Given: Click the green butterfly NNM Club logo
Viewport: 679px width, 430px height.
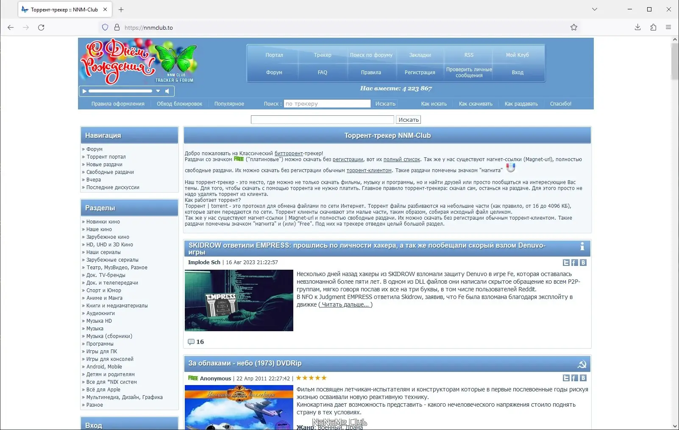Looking at the screenshot, I should tap(175, 59).
